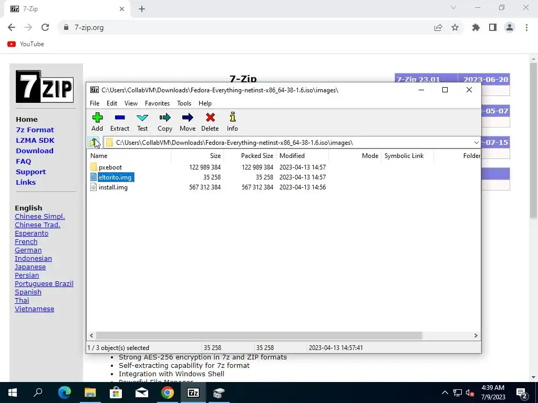
Task: Open Chrome side panel icon
Action: [x=493, y=27]
